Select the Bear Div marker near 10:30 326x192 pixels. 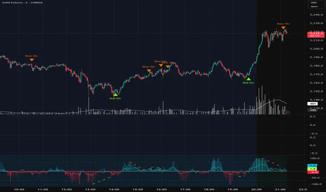point(31,60)
